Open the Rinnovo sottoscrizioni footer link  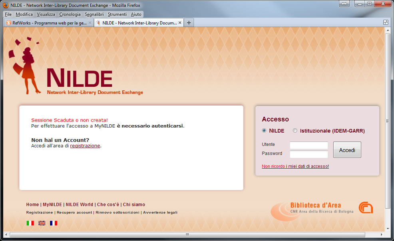click(x=117, y=212)
